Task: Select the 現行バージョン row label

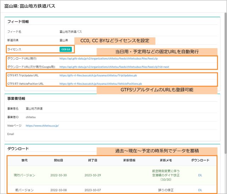Action: (x=24, y=175)
